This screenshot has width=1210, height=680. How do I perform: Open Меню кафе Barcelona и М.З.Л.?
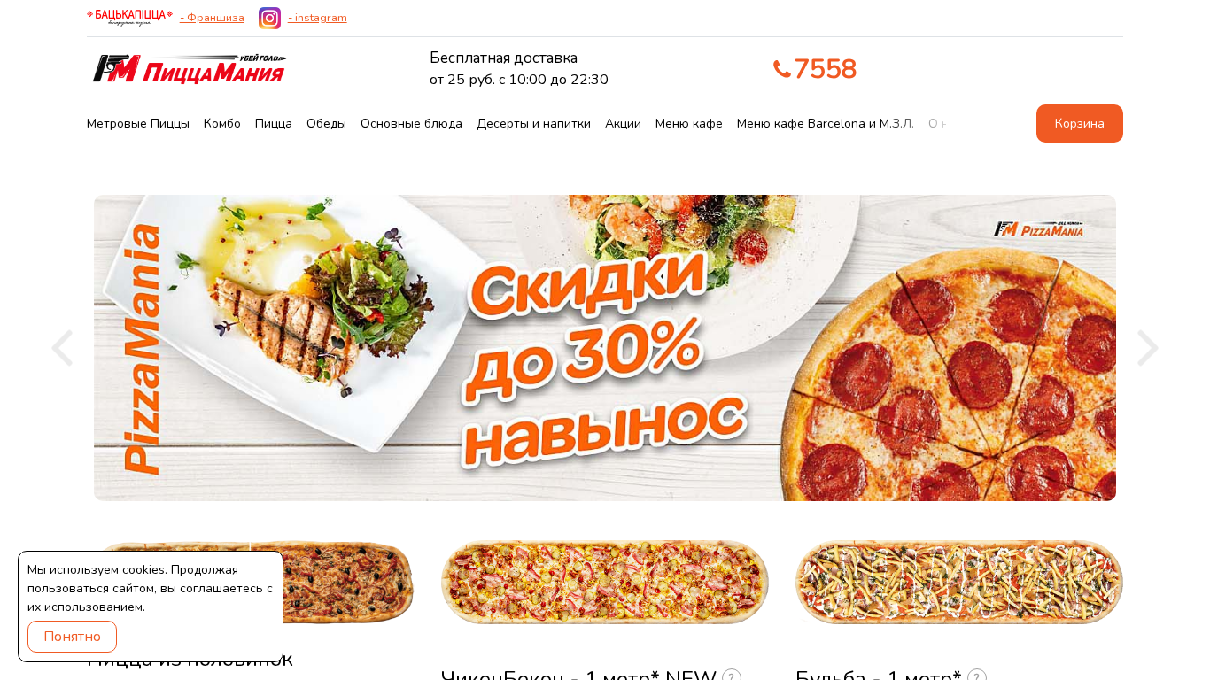tap(826, 123)
